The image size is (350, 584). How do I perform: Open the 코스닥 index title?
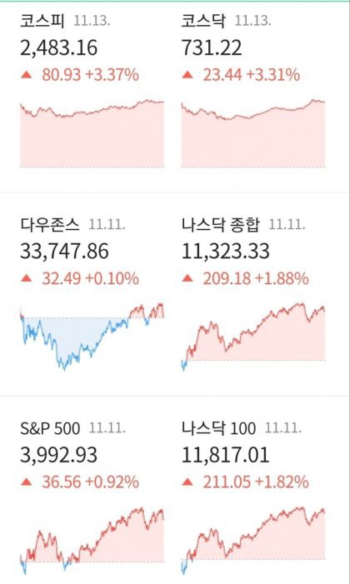pyautogui.click(x=203, y=21)
